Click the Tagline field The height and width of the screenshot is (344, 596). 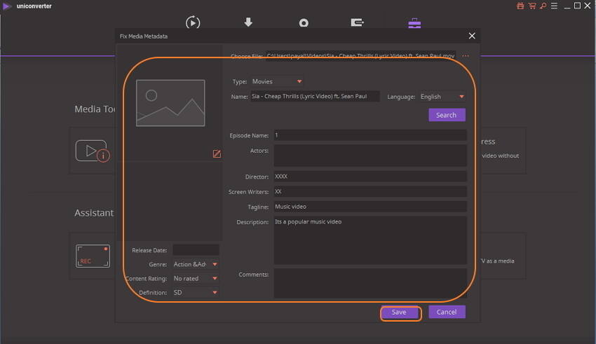coord(370,207)
